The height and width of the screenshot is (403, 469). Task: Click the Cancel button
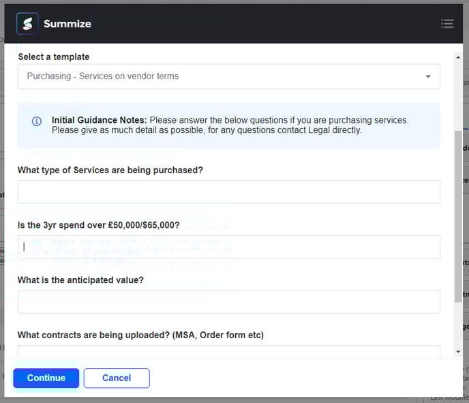[x=117, y=378]
